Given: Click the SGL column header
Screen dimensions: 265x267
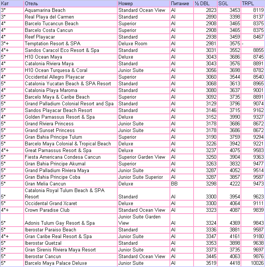Looking at the screenshot, I should pyautogui.click(x=223, y=3).
